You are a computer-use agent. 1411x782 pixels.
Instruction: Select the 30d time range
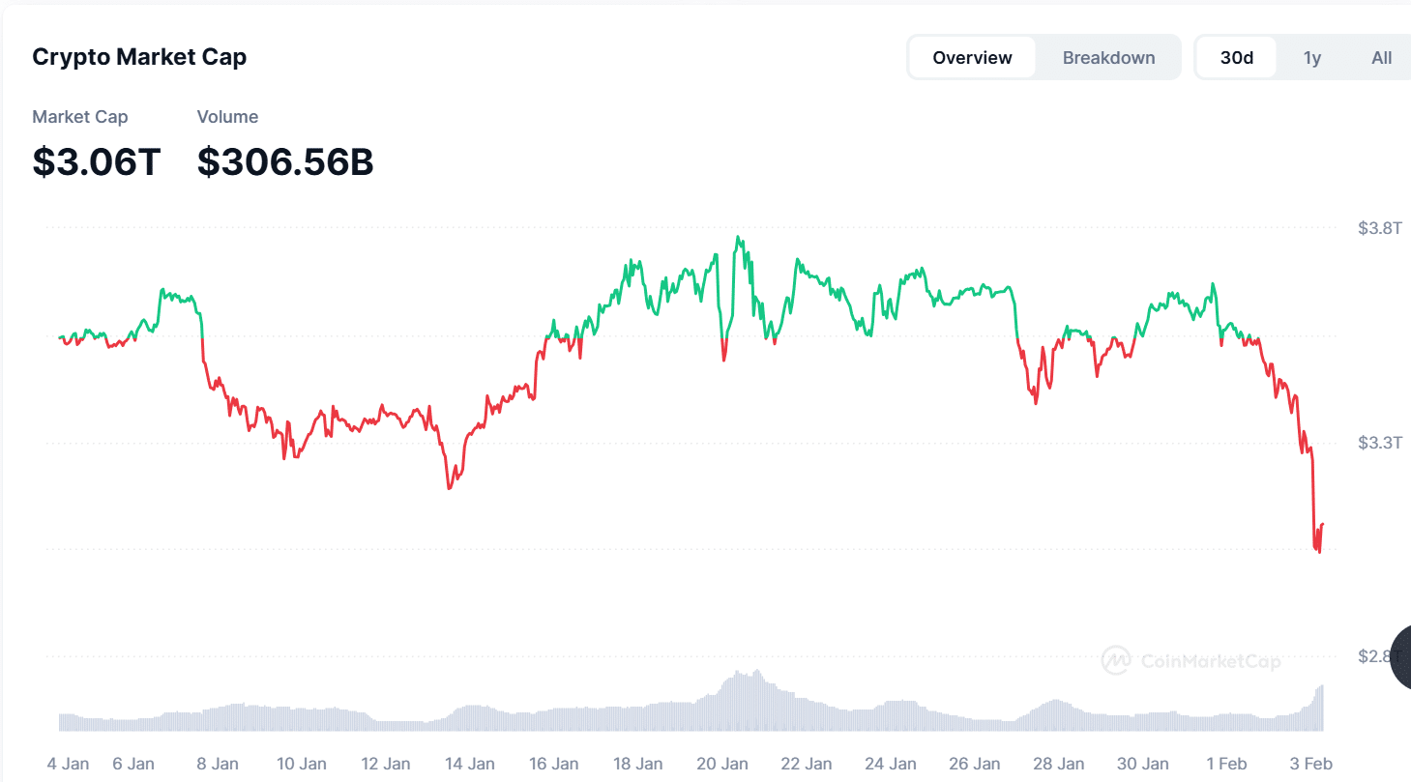point(1236,58)
